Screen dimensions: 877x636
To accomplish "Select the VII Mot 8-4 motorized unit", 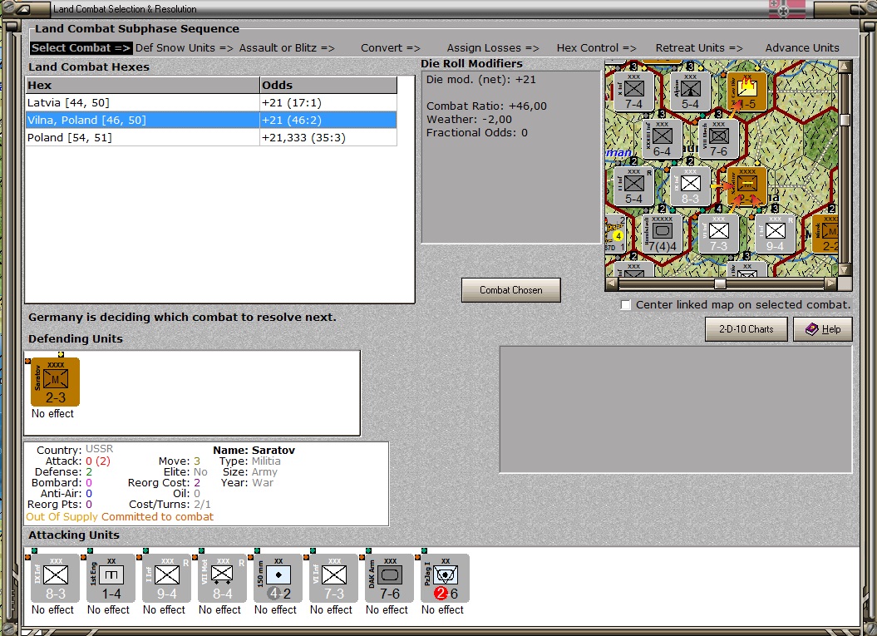I will [x=223, y=579].
